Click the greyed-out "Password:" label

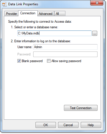coord(24,54)
